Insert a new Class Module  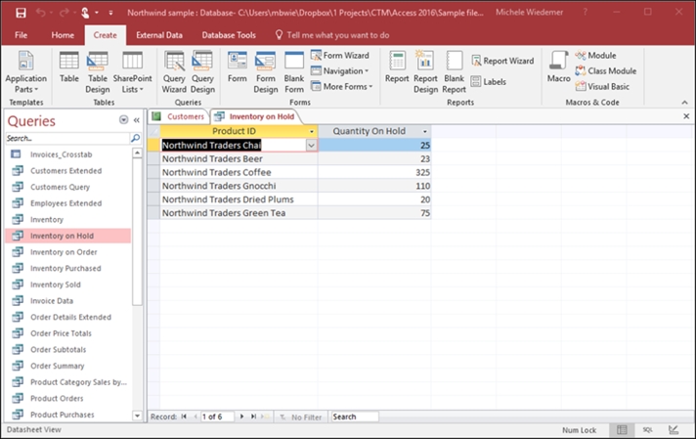point(606,71)
